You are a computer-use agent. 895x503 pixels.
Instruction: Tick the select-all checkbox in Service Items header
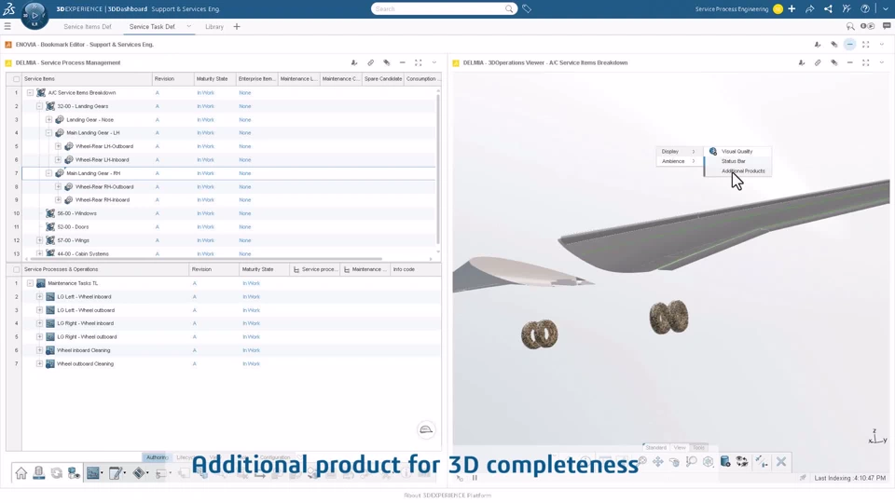pos(16,79)
